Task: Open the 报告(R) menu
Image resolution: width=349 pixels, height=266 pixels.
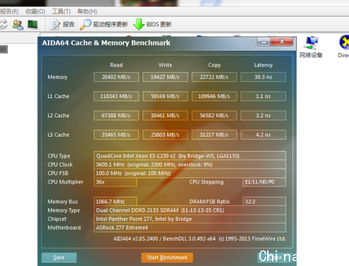Action: click(9, 11)
